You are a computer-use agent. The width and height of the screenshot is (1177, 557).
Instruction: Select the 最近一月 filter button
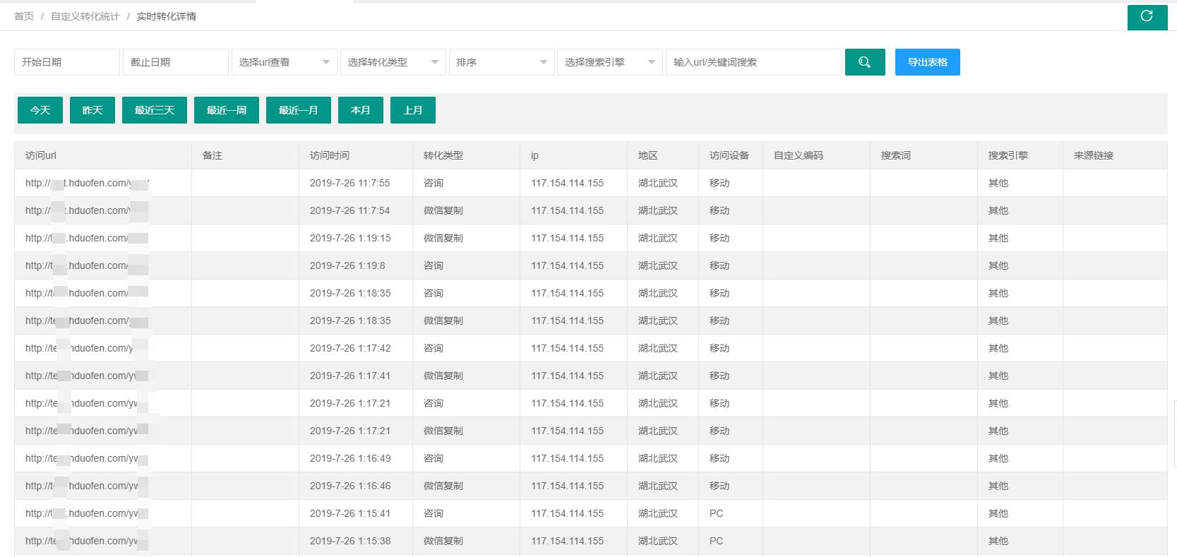pyautogui.click(x=299, y=110)
